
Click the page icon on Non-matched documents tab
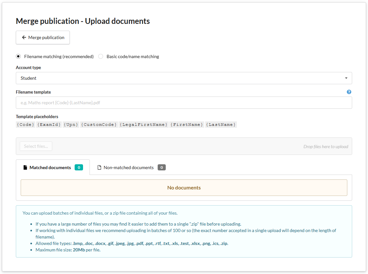(x=99, y=167)
